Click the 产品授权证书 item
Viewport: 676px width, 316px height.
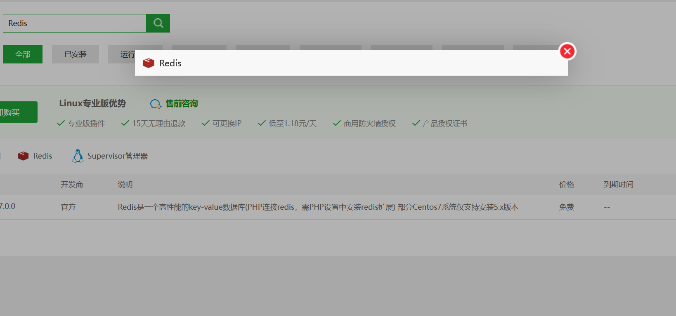(x=440, y=123)
